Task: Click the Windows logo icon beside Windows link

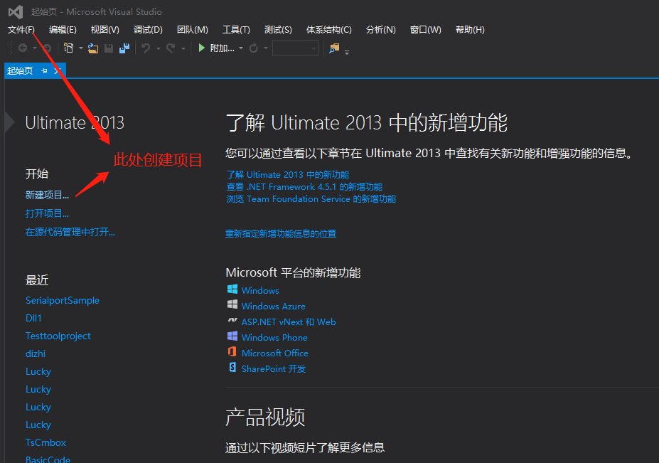Action: point(232,289)
